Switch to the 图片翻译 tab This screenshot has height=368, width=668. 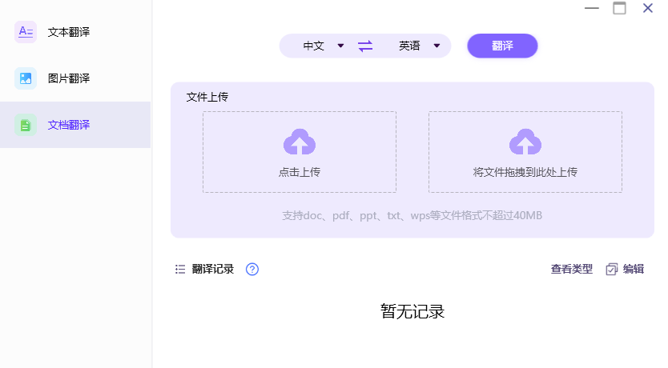(69, 78)
